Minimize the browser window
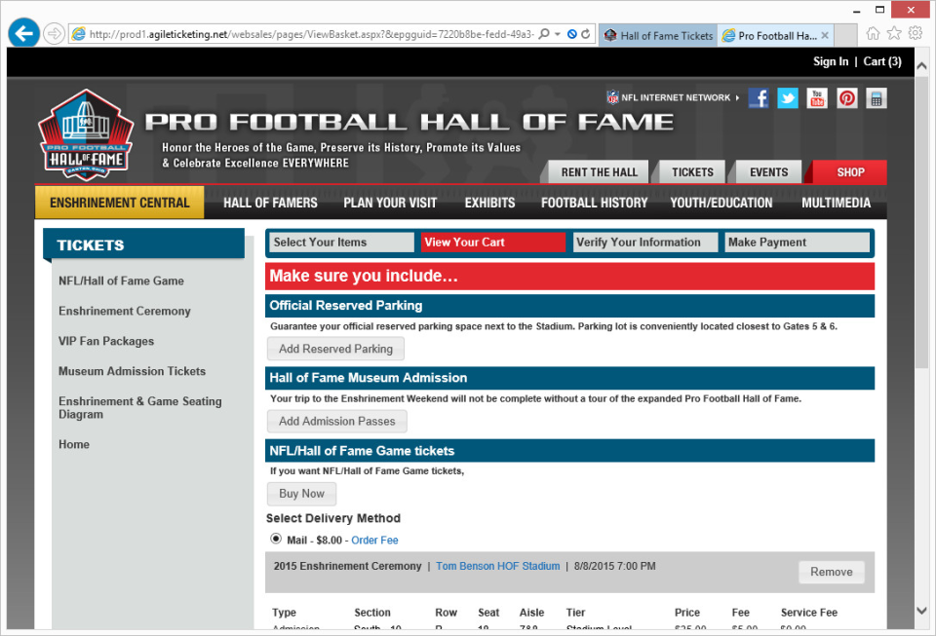The width and height of the screenshot is (936, 636). coord(857,10)
